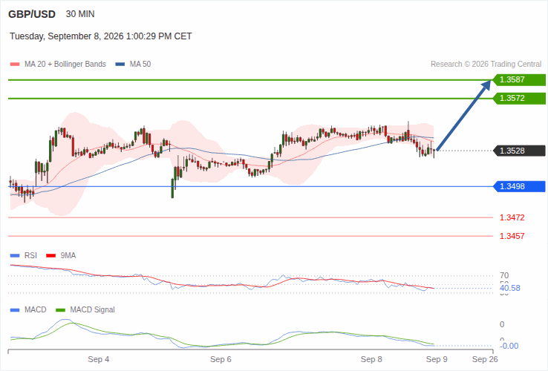
Task: Click the MA 20 + Bollinger Bands legend swatch
Action: click(x=15, y=65)
